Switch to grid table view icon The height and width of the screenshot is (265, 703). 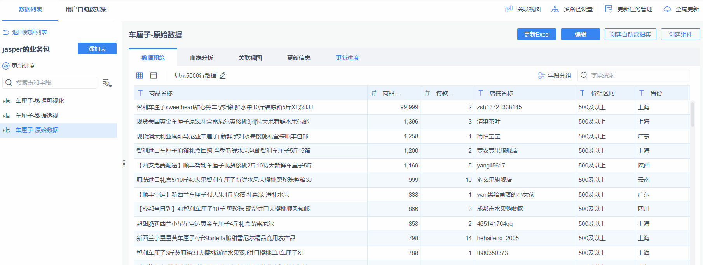pos(140,76)
